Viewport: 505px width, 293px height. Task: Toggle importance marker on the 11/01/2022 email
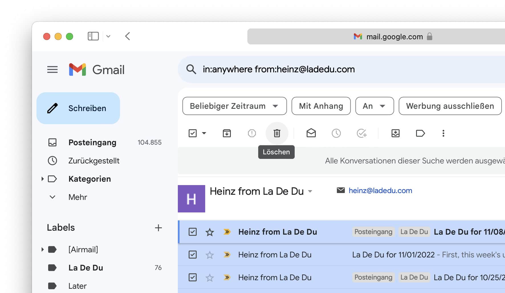click(x=227, y=255)
